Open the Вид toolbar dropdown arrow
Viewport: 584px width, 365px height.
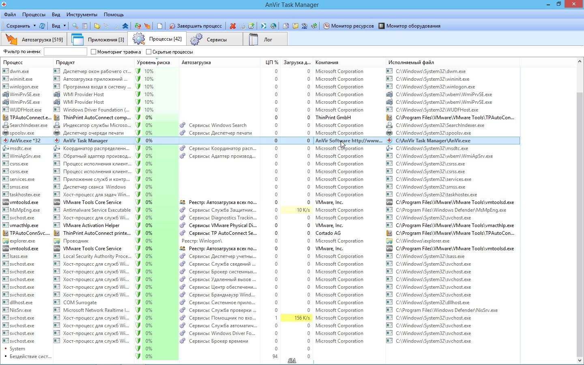click(x=64, y=26)
